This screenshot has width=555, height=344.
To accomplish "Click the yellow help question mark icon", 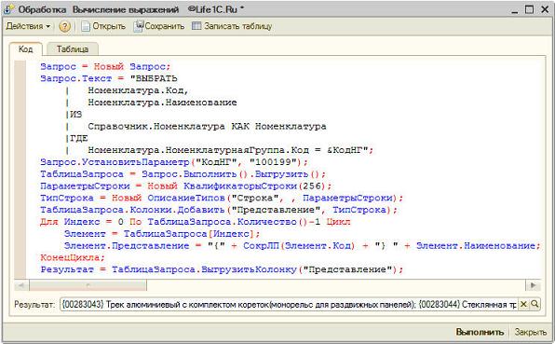I will coord(64,26).
